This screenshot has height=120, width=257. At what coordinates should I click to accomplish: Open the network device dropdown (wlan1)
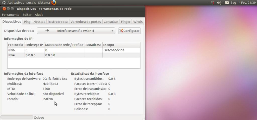(x=76, y=31)
